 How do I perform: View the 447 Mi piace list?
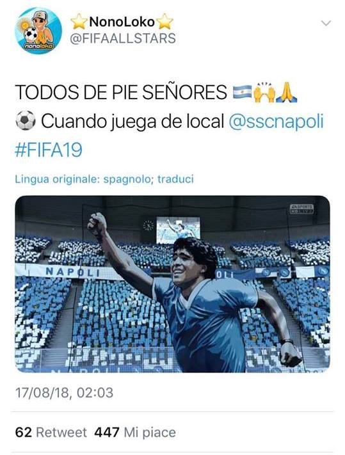click(x=135, y=433)
